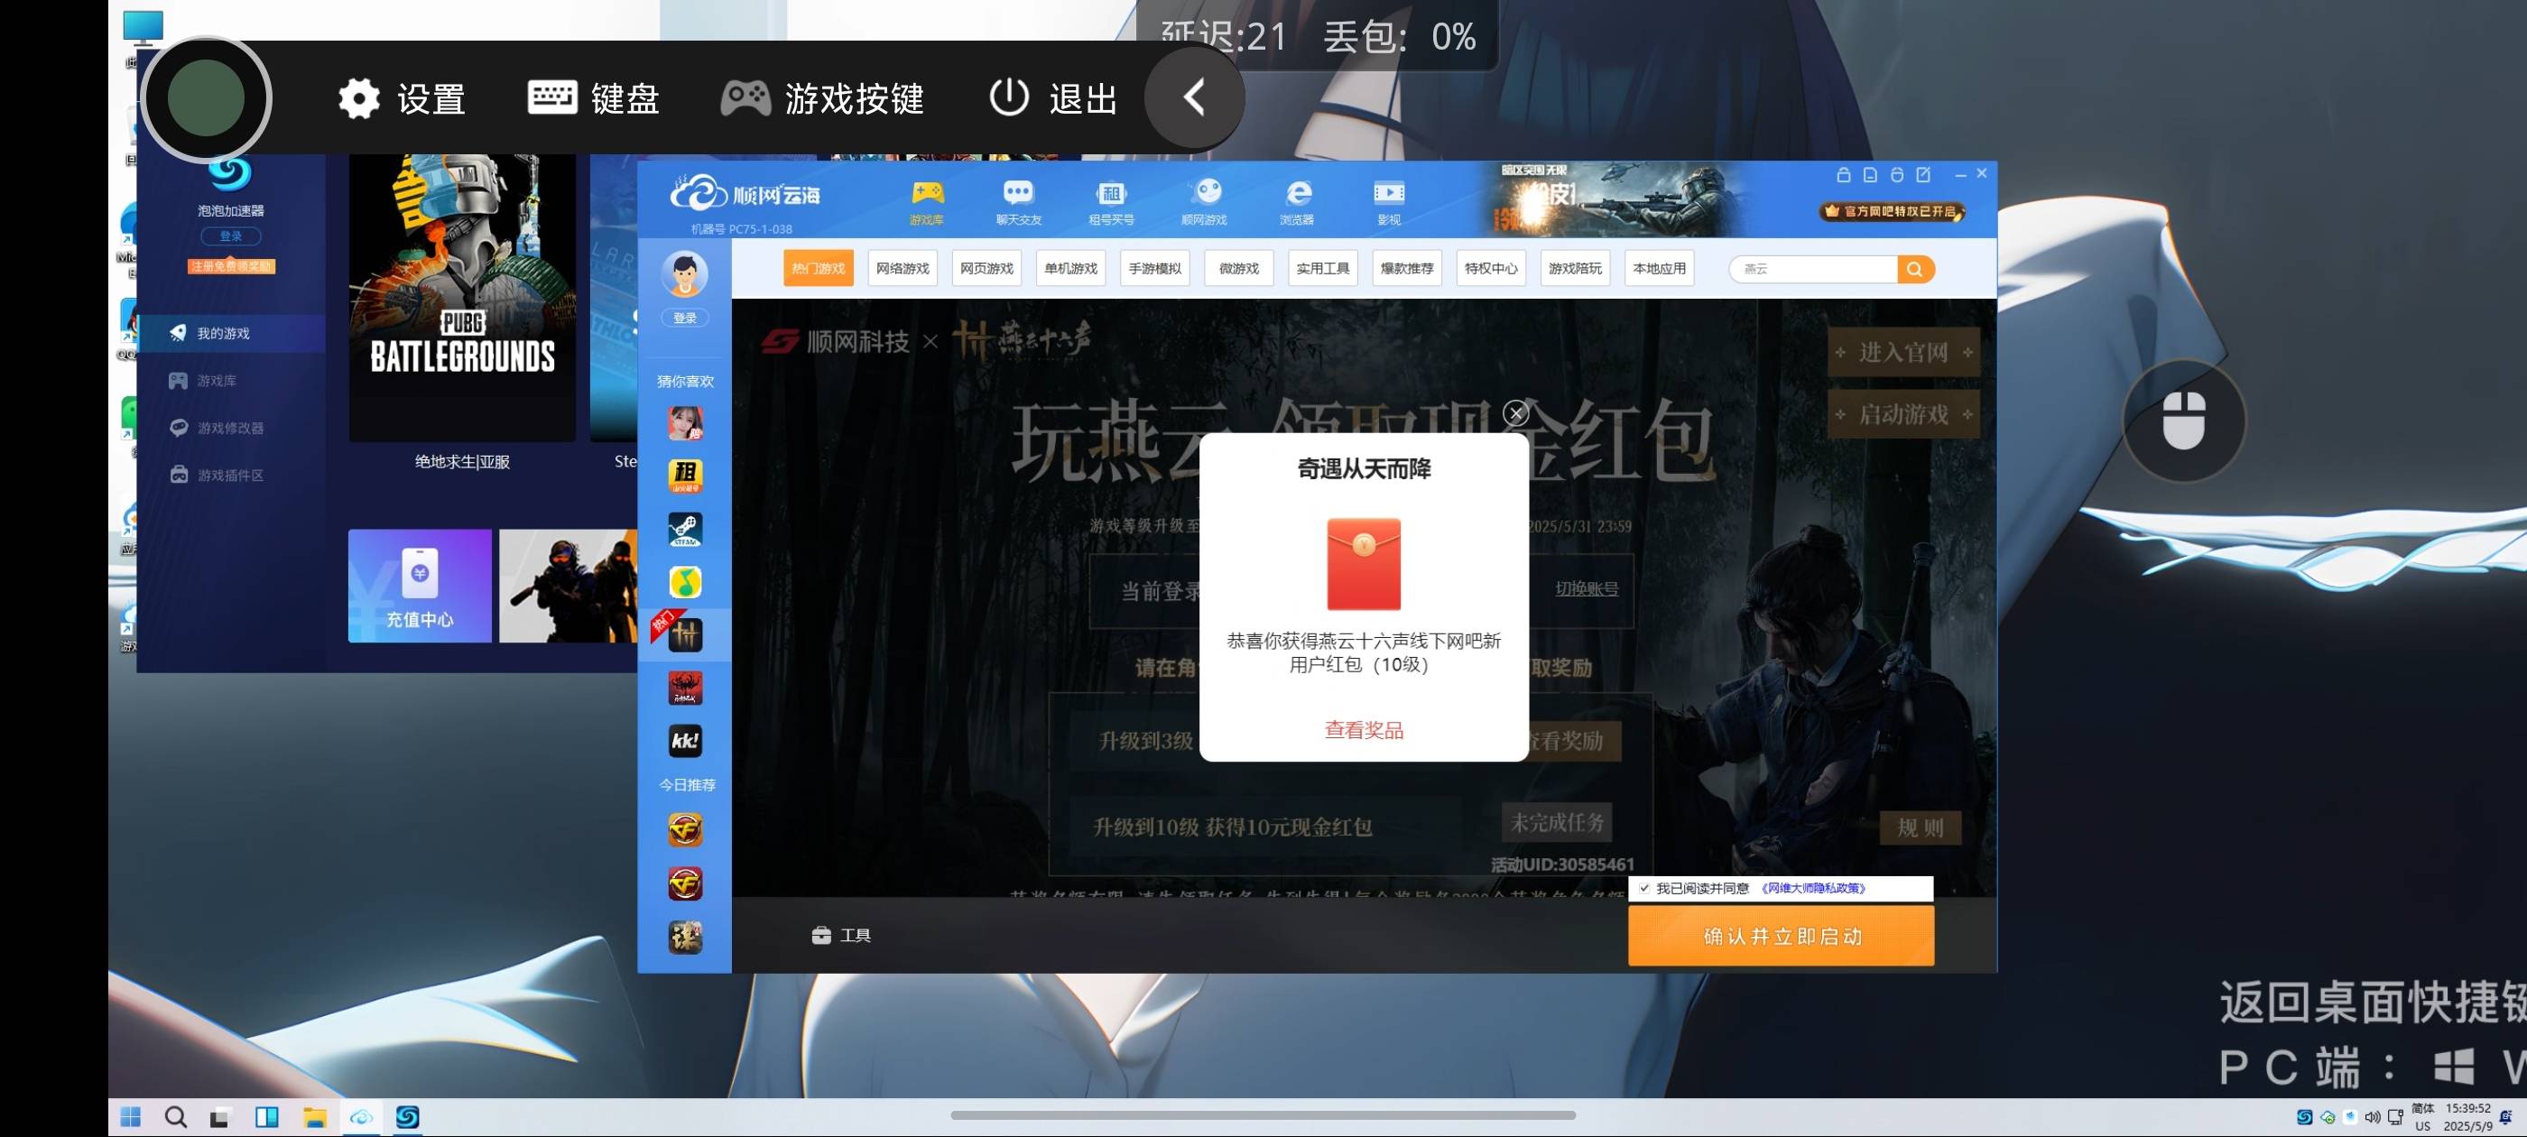Select the 爆款推荐 tab

point(1407,268)
